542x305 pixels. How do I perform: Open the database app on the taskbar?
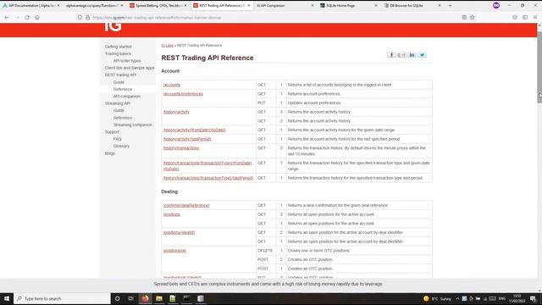[x=201, y=298]
